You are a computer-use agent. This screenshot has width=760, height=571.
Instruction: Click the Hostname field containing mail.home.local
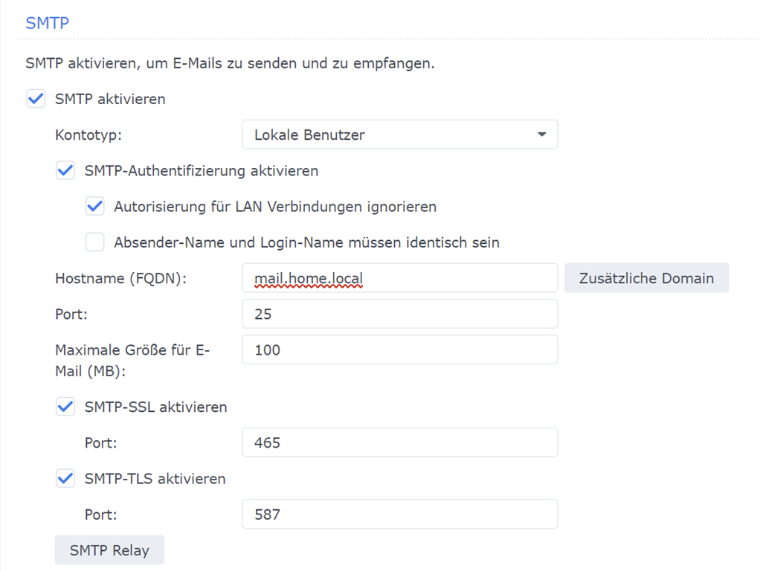coord(399,278)
